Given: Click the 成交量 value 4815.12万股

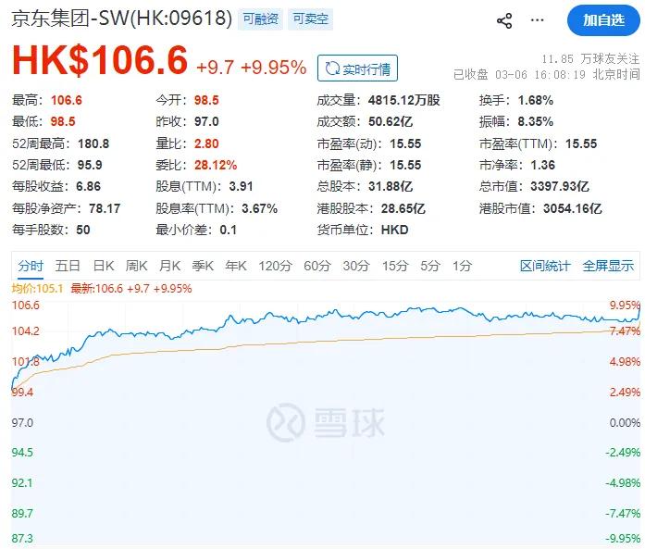Looking at the screenshot, I should tap(404, 100).
